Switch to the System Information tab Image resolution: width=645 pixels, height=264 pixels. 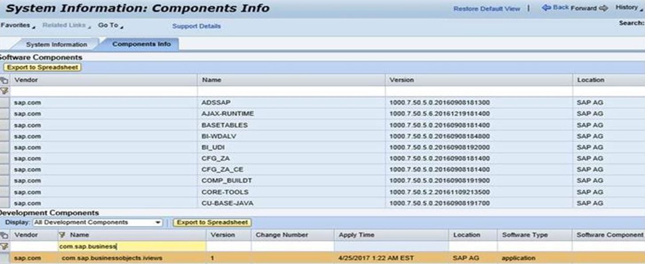pyautogui.click(x=56, y=45)
